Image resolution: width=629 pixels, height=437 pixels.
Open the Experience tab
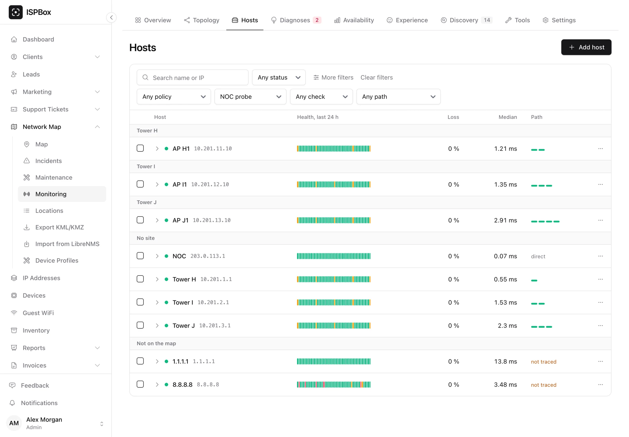(x=407, y=20)
